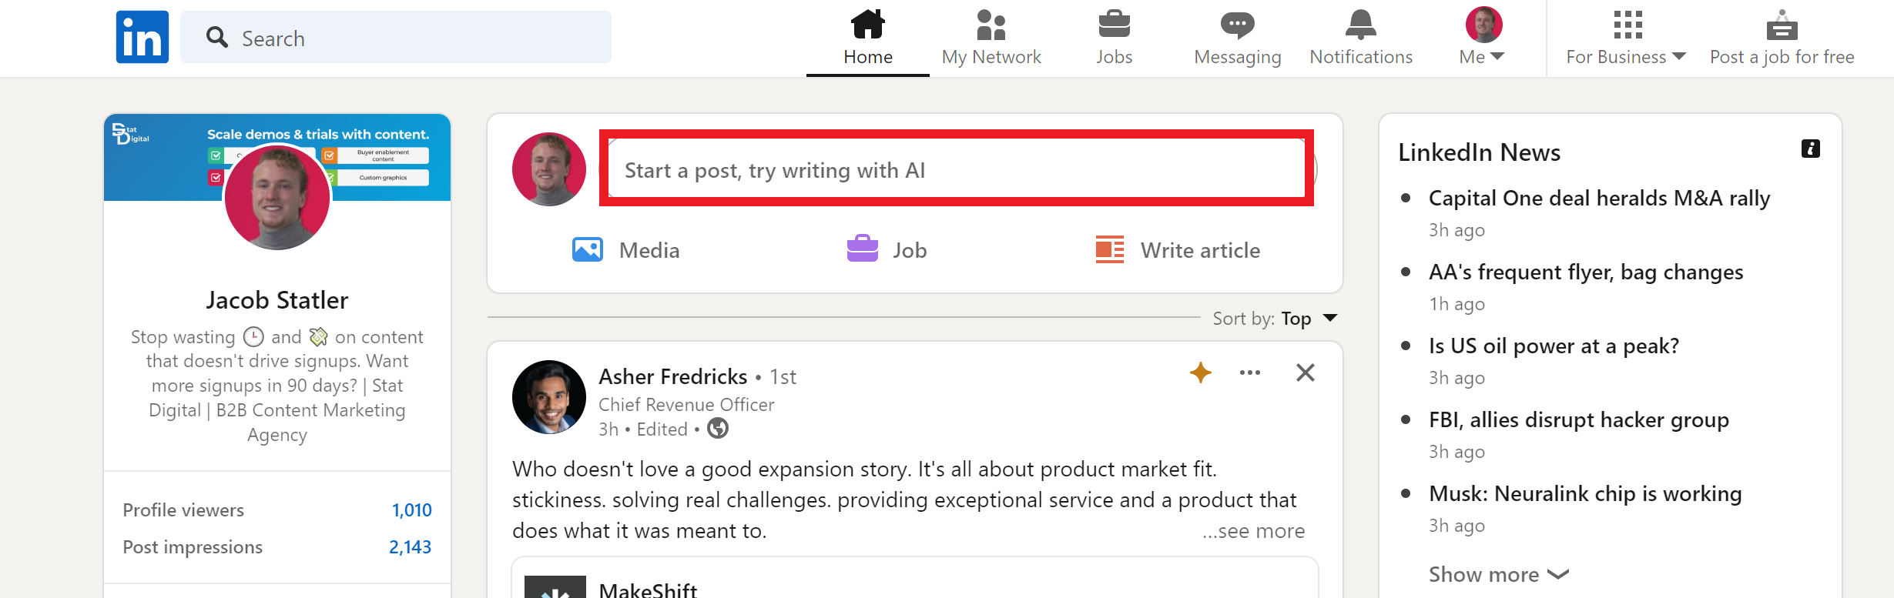This screenshot has height=598, width=1894.
Task: Expand post text with see more
Action: tap(1254, 531)
